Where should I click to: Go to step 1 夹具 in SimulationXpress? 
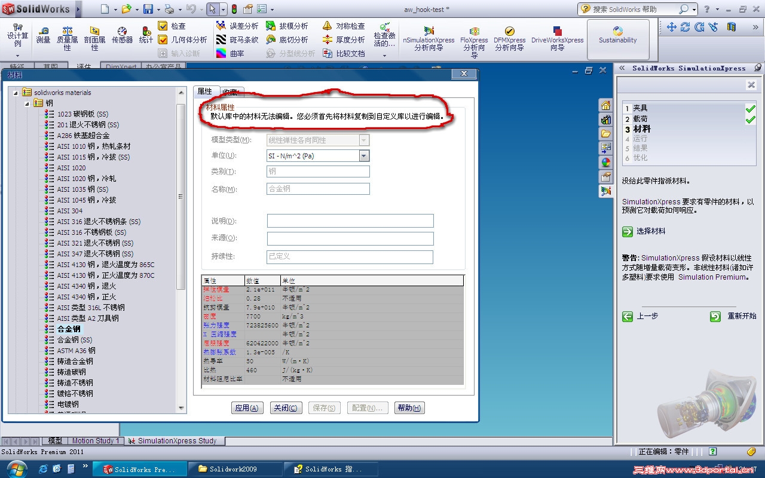point(641,108)
